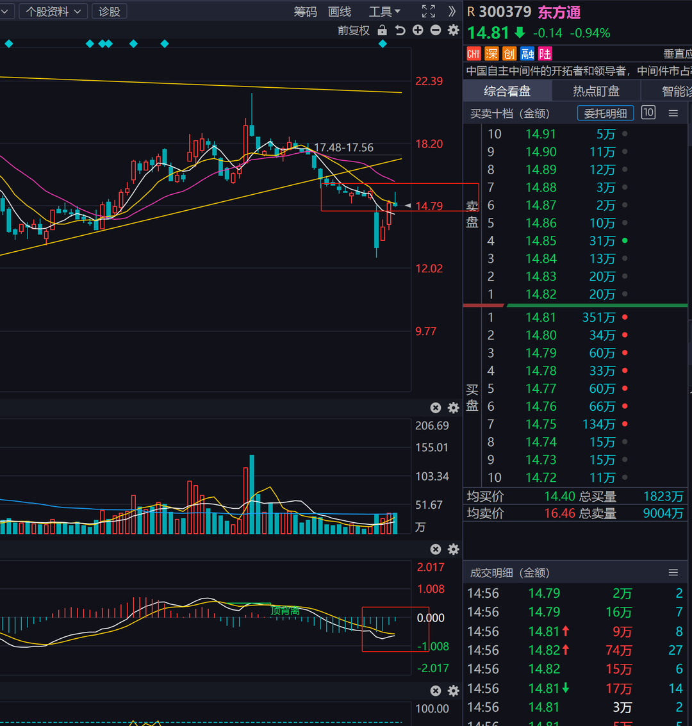Switch to the 热点盯盘 tab
This screenshot has width=692, height=726.
(x=596, y=91)
